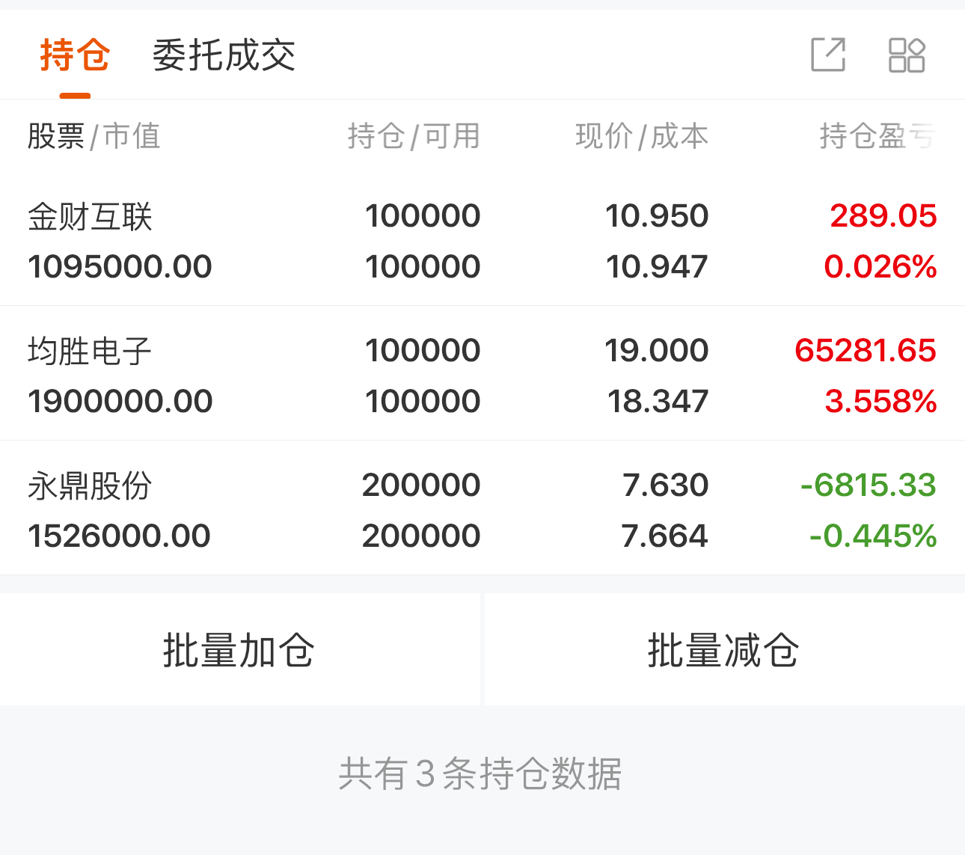Click loss percentage -0.445%
The height and width of the screenshot is (855, 965).
click(x=873, y=536)
